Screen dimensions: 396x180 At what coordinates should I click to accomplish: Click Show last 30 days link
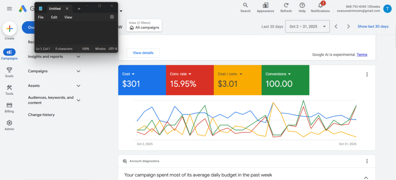[373, 27]
